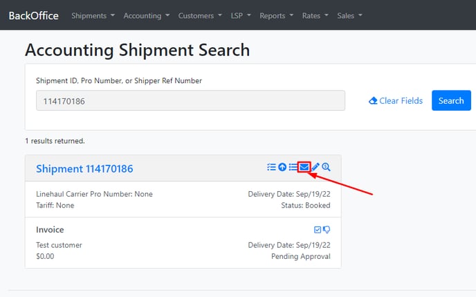Click the checklist tasks icon for Shipment 114170186

(x=271, y=167)
